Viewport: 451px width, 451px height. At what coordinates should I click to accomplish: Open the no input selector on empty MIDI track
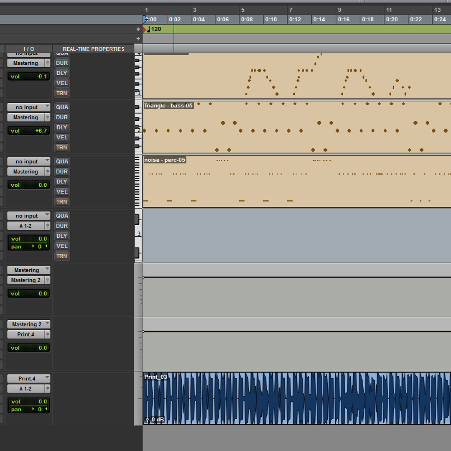(x=29, y=216)
